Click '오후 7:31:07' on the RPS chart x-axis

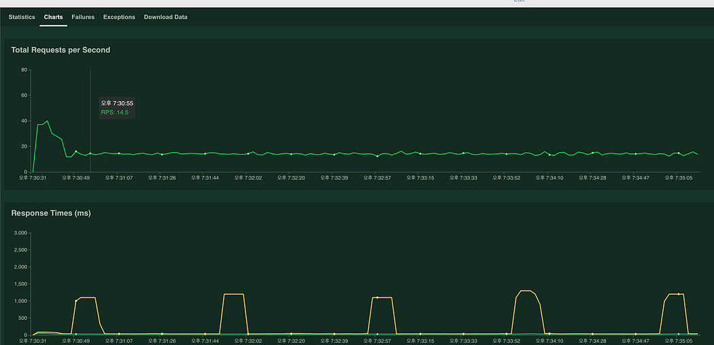119,178
